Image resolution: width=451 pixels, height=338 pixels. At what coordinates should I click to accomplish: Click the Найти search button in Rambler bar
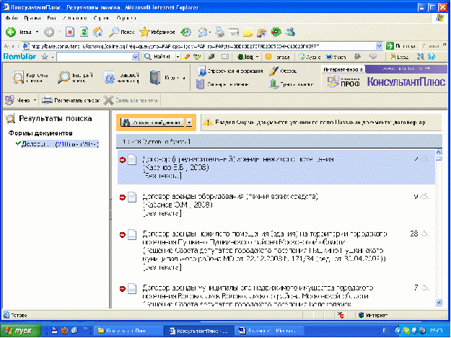click(x=157, y=57)
